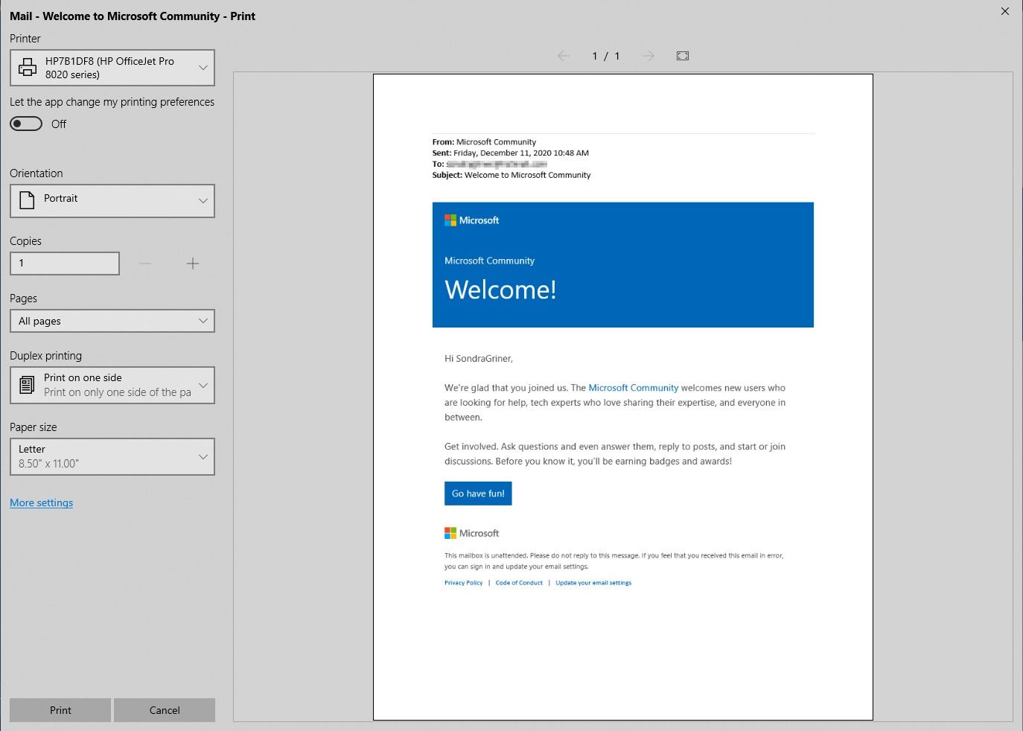Select the Copies input field
1023x731 pixels.
click(x=64, y=263)
